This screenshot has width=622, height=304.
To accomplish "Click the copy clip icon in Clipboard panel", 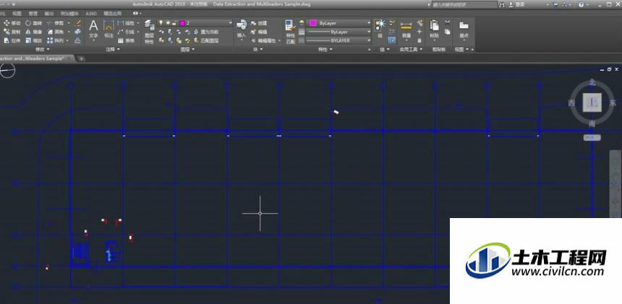I will click(x=448, y=32).
